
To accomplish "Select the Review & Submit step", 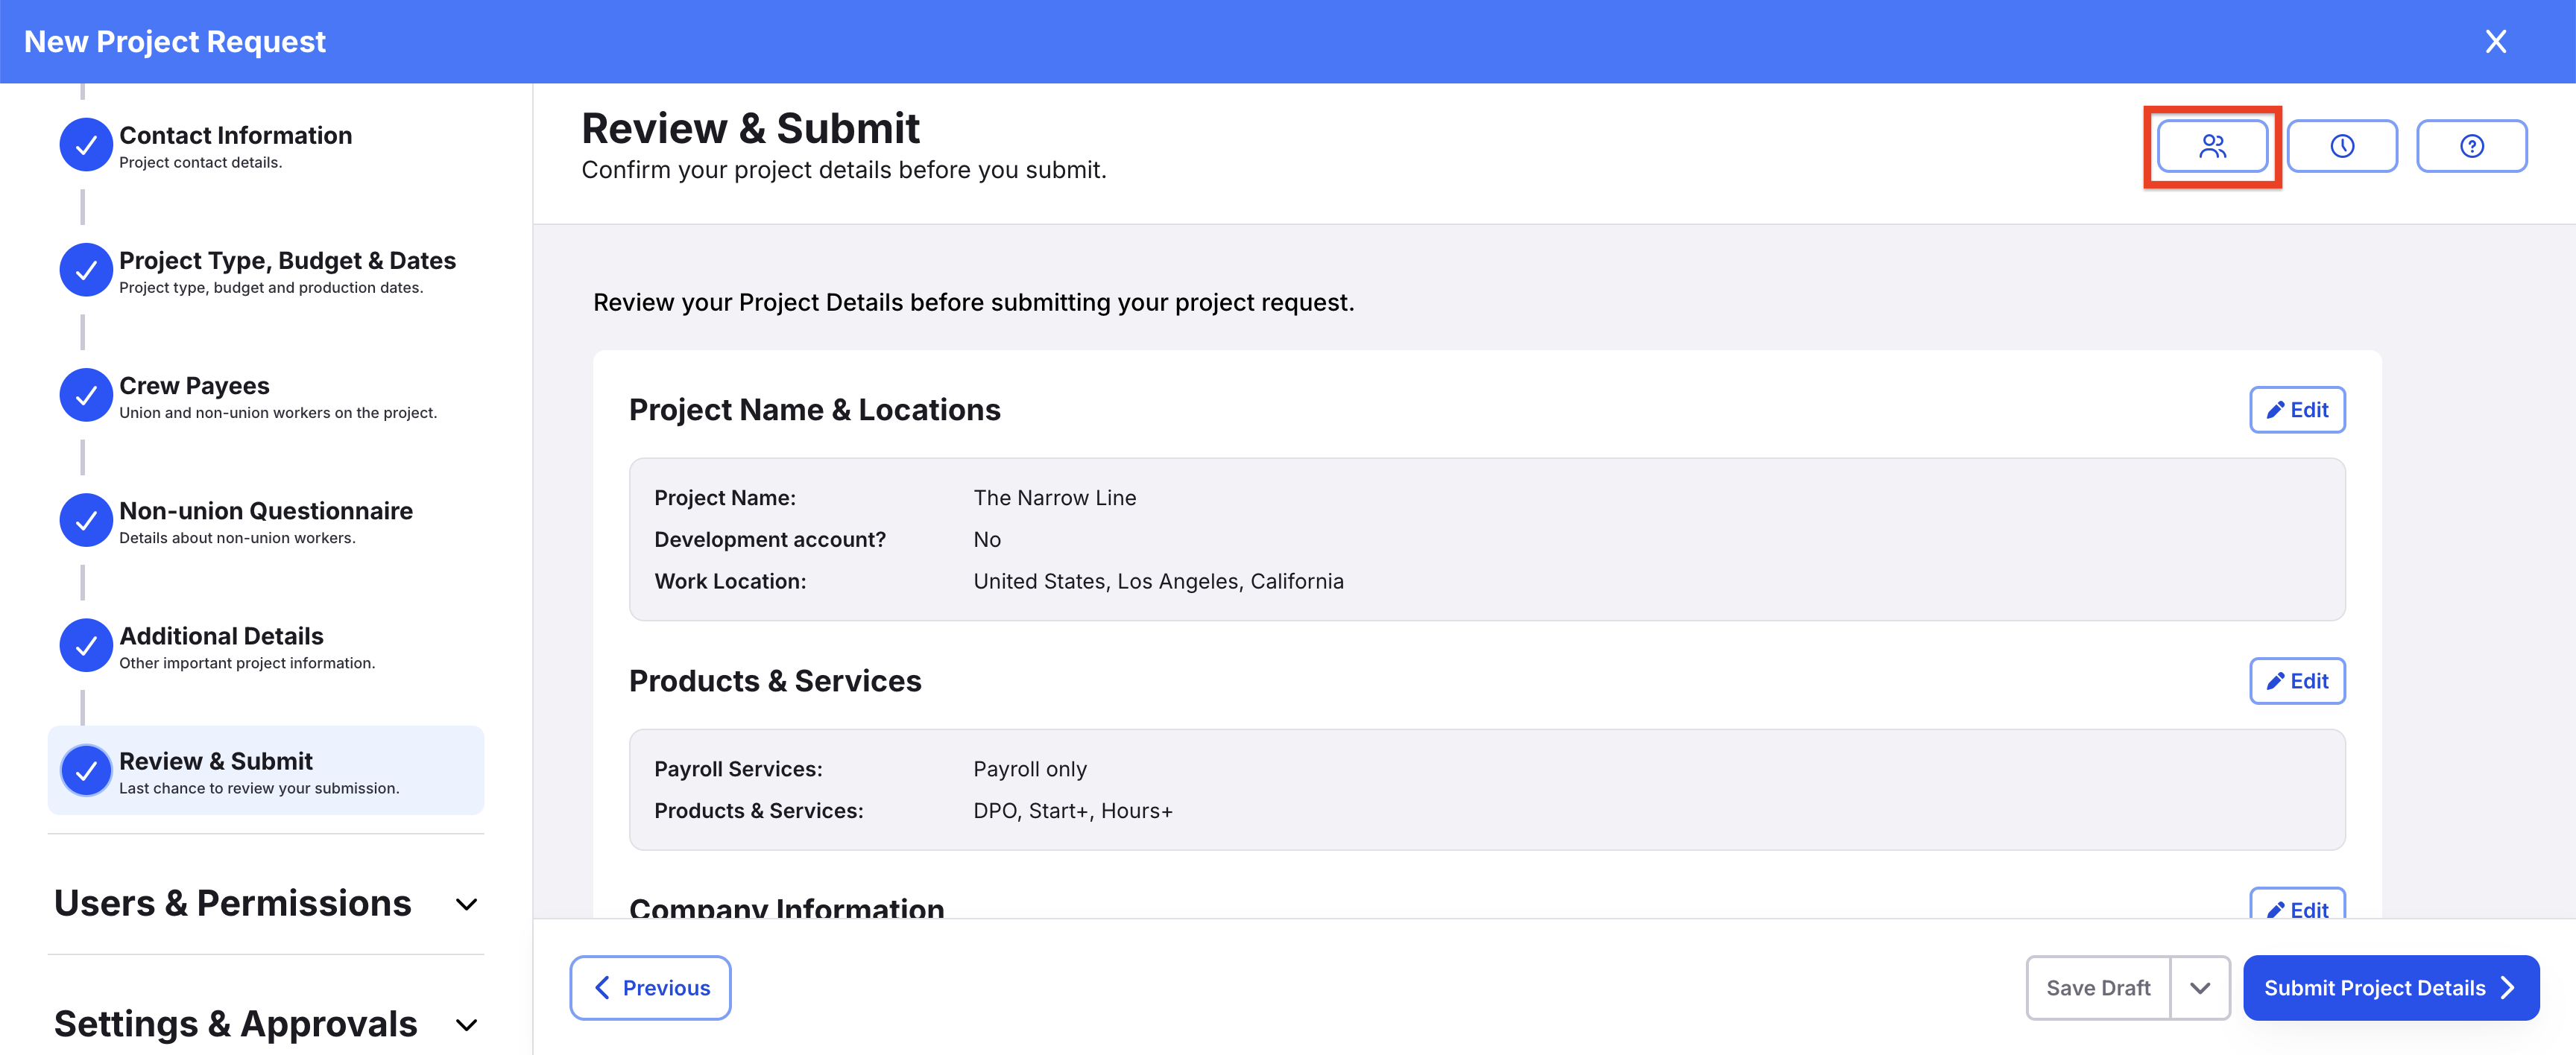I will point(266,770).
